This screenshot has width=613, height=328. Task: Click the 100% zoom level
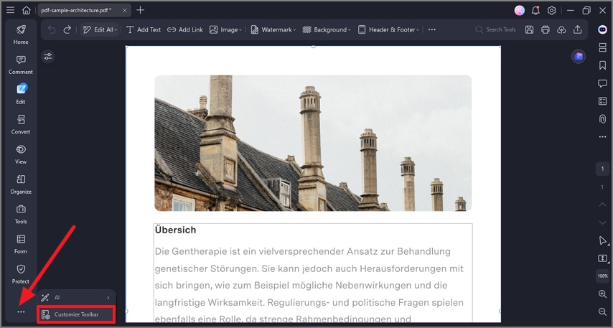pyautogui.click(x=602, y=276)
